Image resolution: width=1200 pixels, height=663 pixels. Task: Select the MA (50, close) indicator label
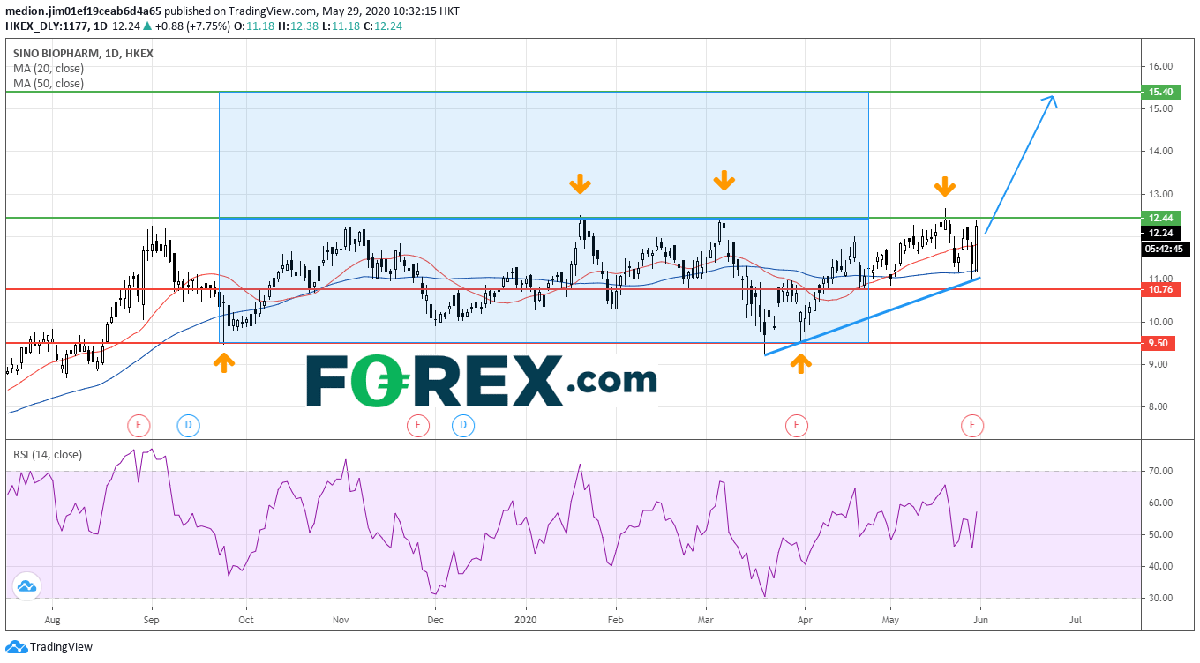point(49,83)
